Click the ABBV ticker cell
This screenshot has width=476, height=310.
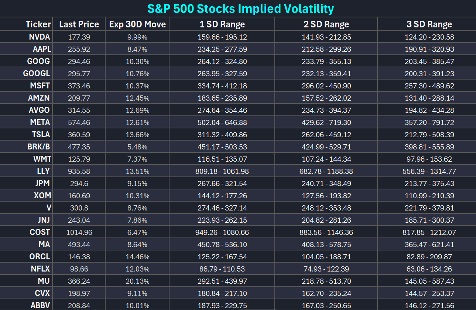tap(40, 306)
